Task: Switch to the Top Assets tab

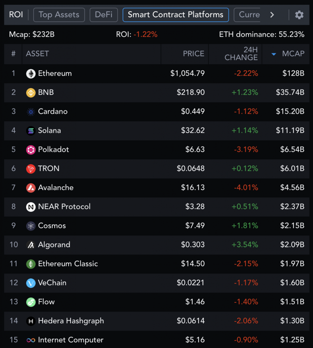Action: pyautogui.click(x=59, y=15)
